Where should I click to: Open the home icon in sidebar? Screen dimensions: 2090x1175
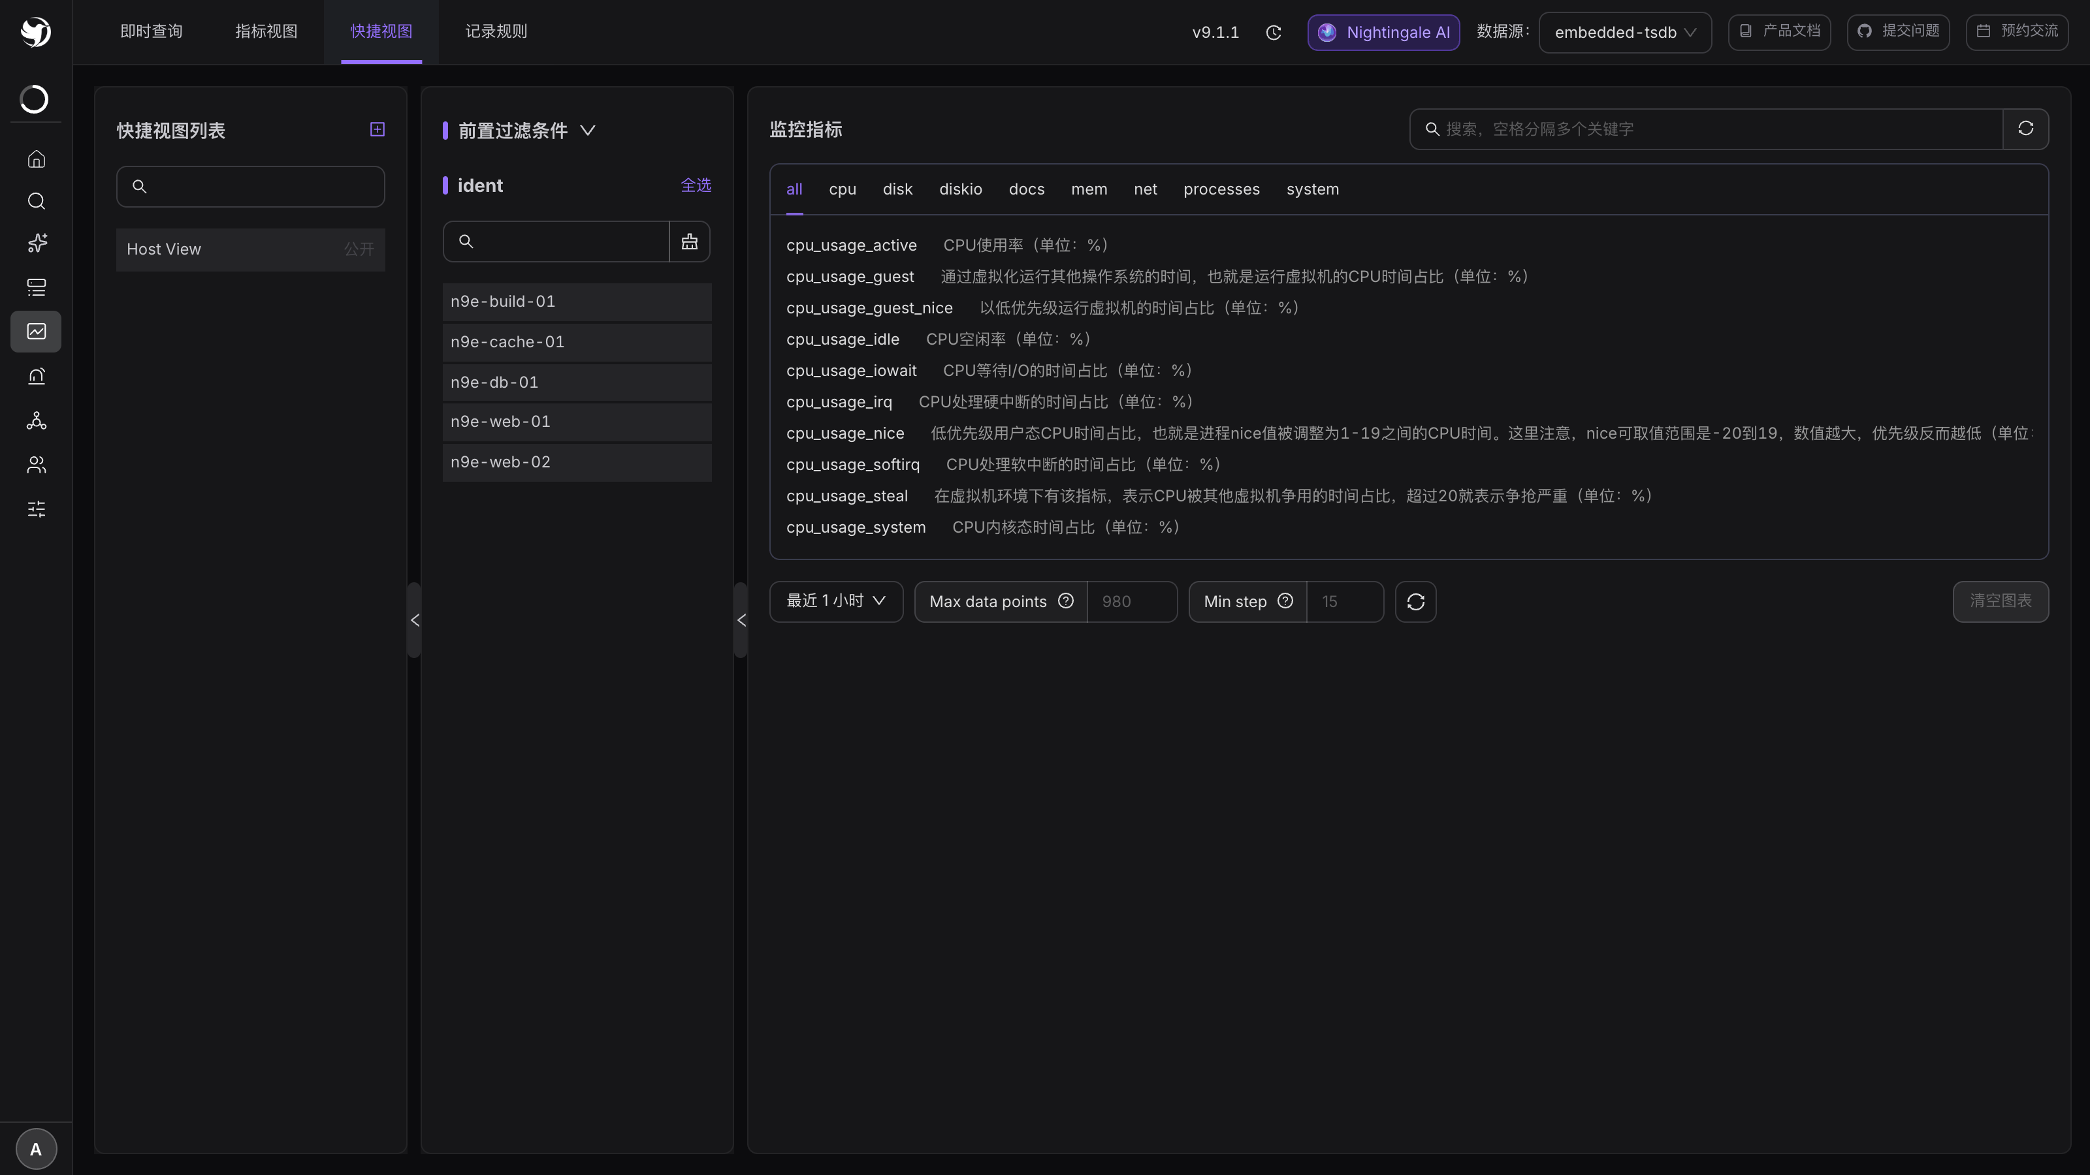(36, 159)
